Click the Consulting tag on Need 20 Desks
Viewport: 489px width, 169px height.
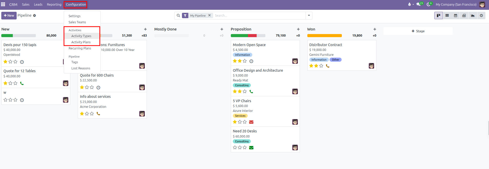click(x=242, y=141)
